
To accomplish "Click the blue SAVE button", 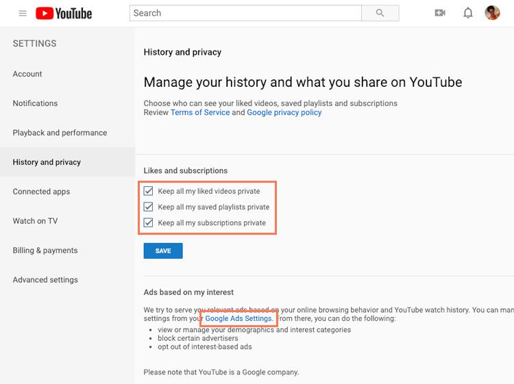I will point(163,251).
